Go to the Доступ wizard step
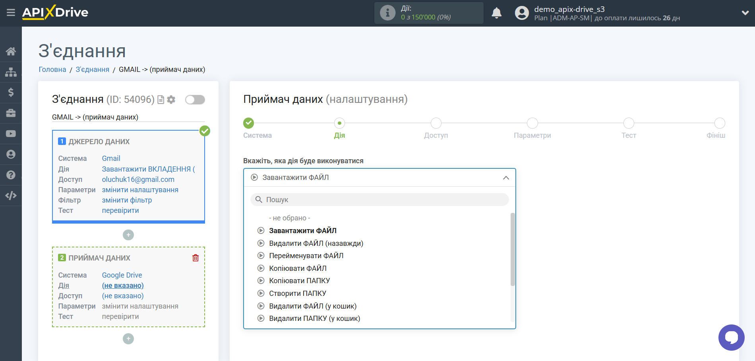The width and height of the screenshot is (755, 361). [436, 123]
